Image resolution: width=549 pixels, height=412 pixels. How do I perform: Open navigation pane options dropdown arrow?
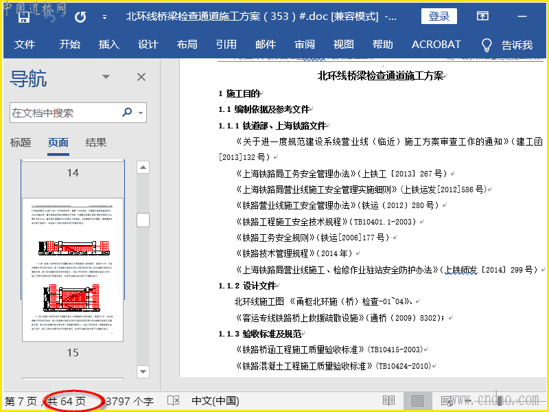pos(106,77)
